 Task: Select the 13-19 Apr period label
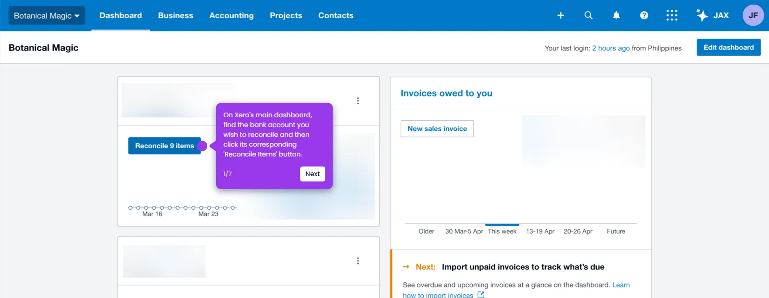coord(540,231)
